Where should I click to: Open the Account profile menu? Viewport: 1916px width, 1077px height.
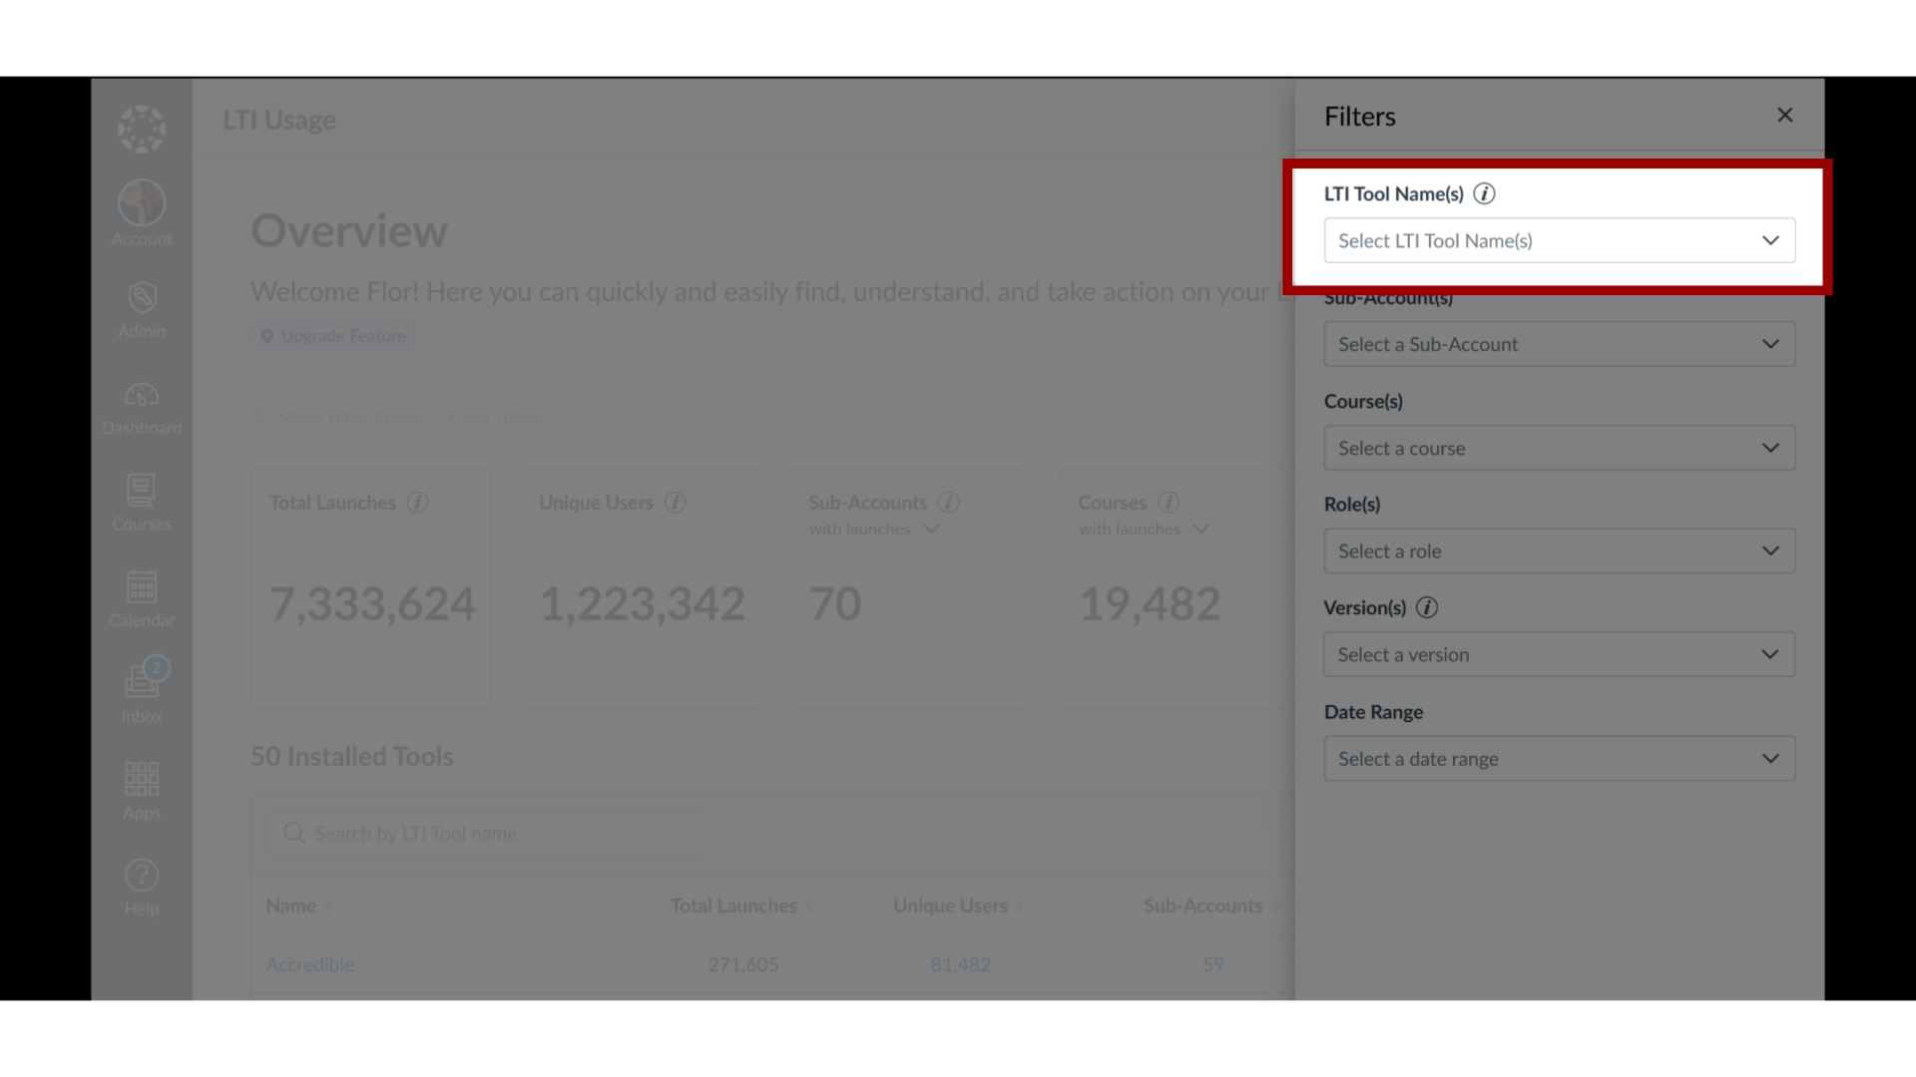pyautogui.click(x=142, y=213)
